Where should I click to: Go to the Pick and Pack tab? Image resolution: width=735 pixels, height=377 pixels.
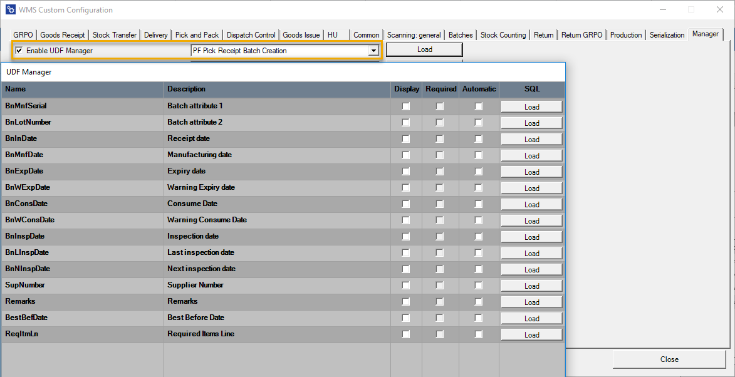tap(197, 35)
